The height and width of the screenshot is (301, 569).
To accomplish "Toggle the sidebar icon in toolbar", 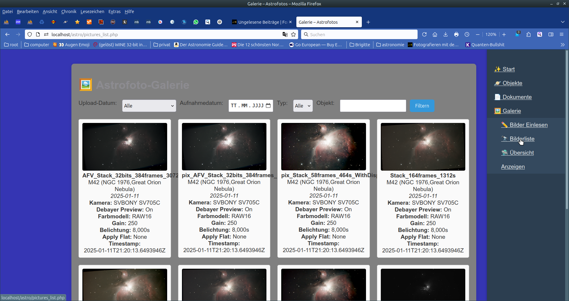I will 551,34.
